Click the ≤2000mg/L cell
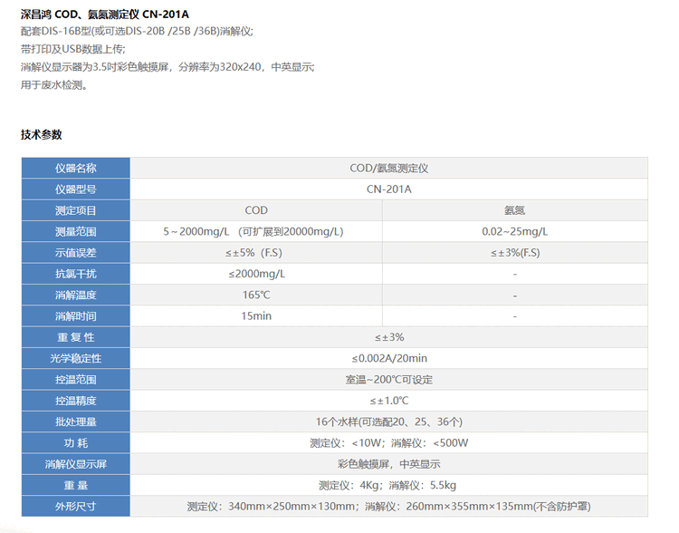 (256, 274)
